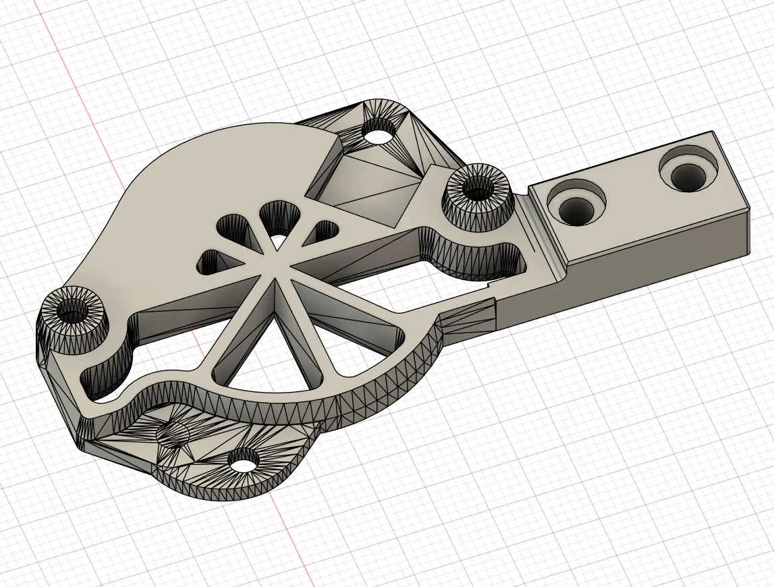
Task: Click the counterbored hole at the arm's far end
Action: 688,169
